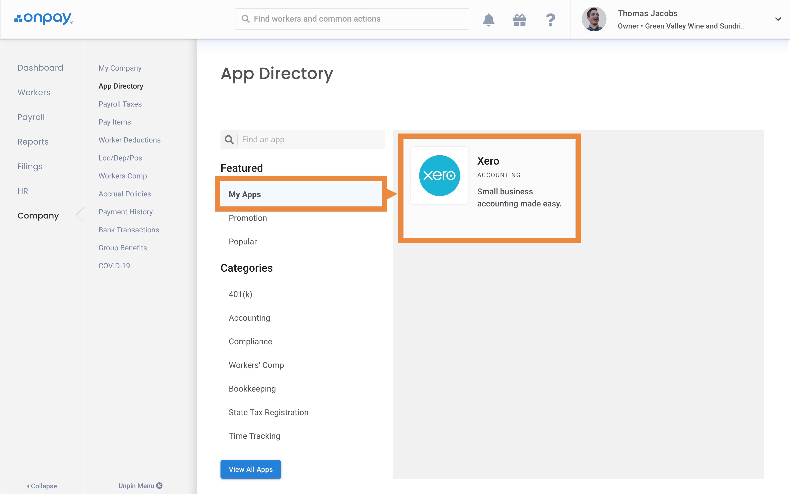Select My Apps under Featured
790x494 pixels.
[x=301, y=194]
